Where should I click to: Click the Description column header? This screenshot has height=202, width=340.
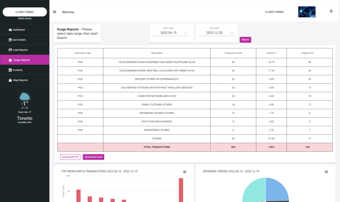157,53
